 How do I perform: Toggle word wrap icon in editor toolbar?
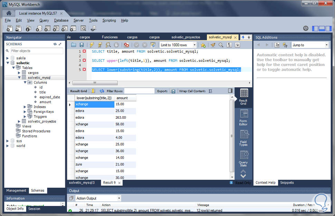click(x=237, y=45)
